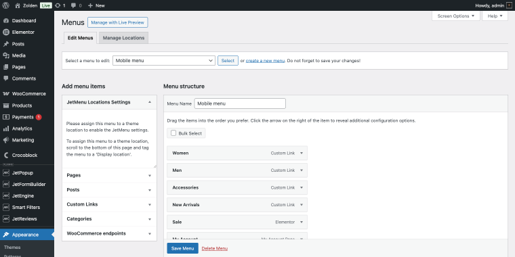Click the Payments notification badge
The height and width of the screenshot is (257, 515).
[39, 117]
